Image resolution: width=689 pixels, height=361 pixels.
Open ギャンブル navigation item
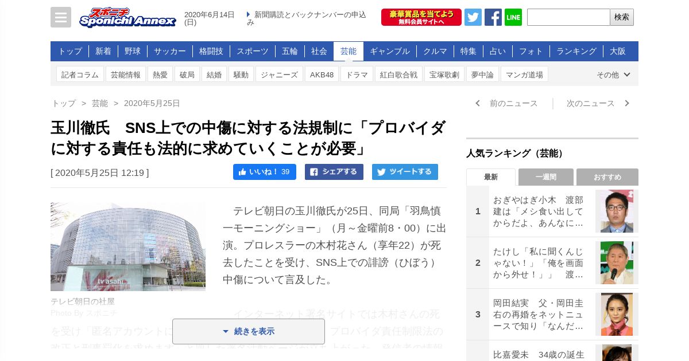(x=390, y=51)
